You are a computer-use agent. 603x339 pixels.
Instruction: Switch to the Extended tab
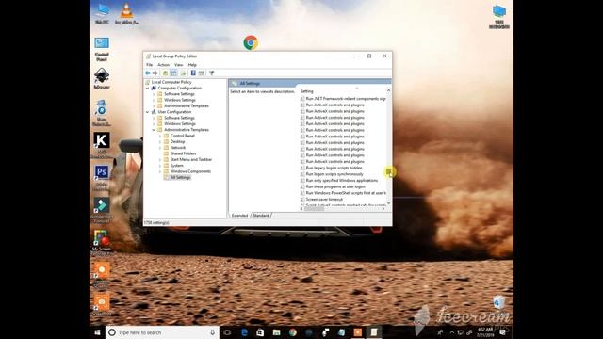pos(239,216)
